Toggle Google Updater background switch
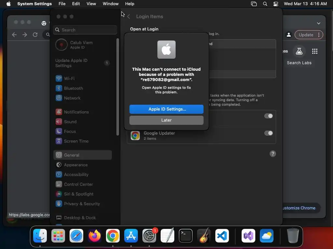 pyautogui.click(x=268, y=133)
